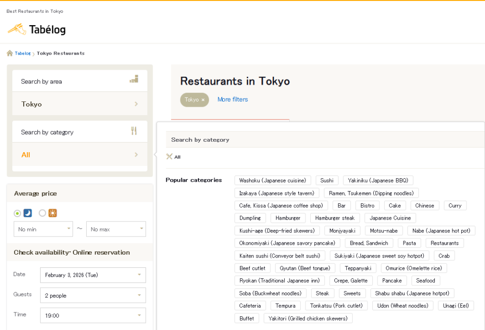This screenshot has height=330, width=485.
Task: Open the Time dropdown set to 19:00
Action: point(93,315)
